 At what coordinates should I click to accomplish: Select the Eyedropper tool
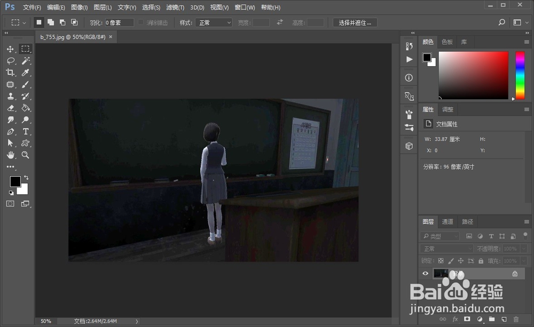(25, 73)
